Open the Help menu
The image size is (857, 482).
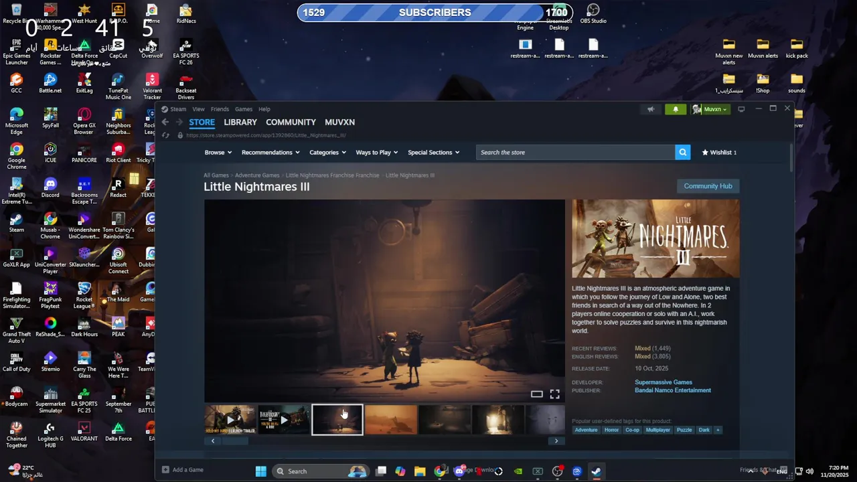pos(264,109)
